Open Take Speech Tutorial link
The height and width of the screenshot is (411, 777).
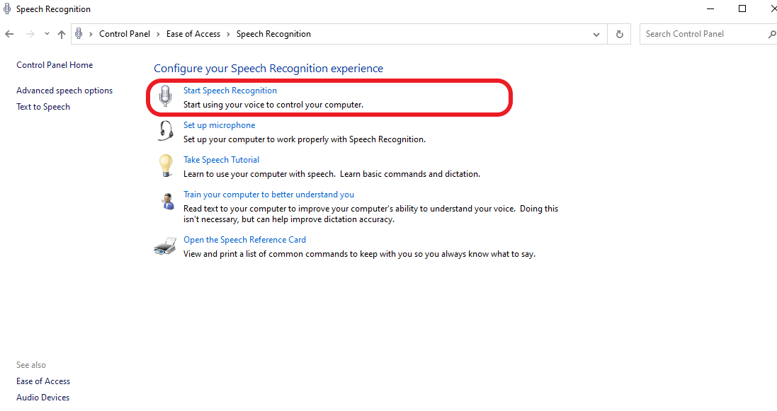221,160
